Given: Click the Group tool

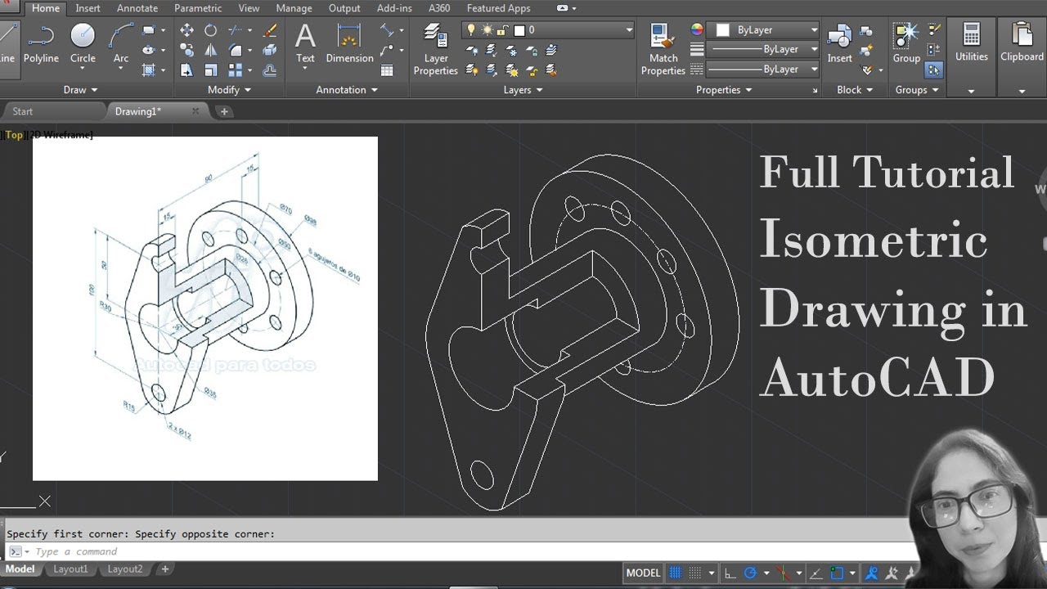Looking at the screenshot, I should 906,43.
